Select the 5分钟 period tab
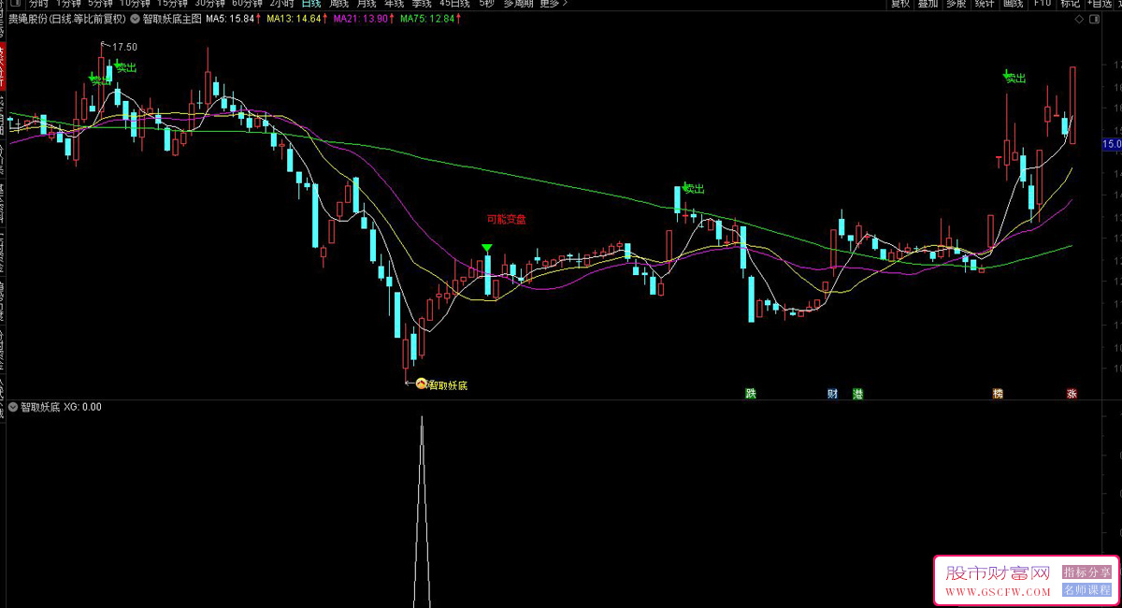The image size is (1122, 608). point(100,4)
